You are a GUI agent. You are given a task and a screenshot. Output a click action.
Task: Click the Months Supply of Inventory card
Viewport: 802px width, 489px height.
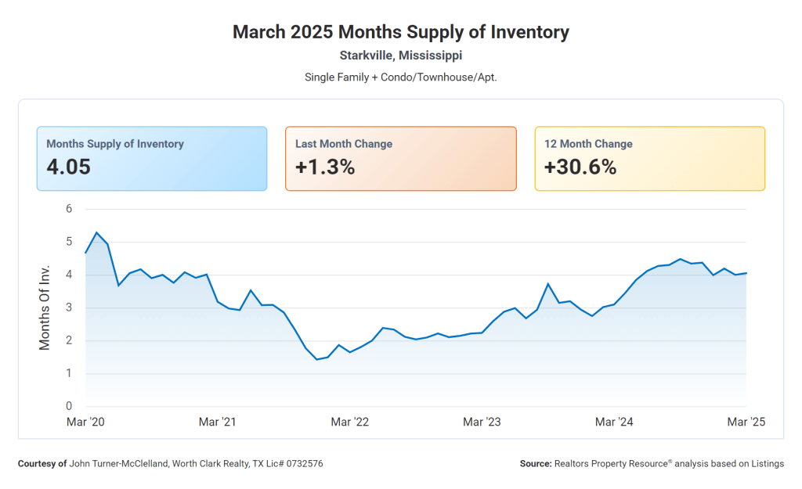(x=151, y=159)
